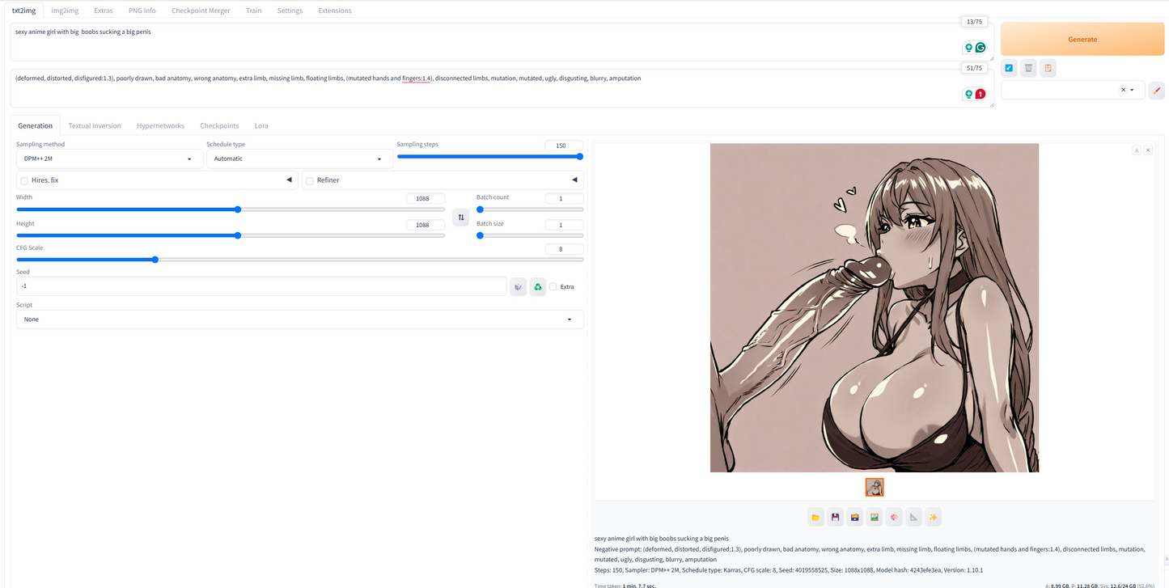Save the image as a zip archive

pos(854,517)
